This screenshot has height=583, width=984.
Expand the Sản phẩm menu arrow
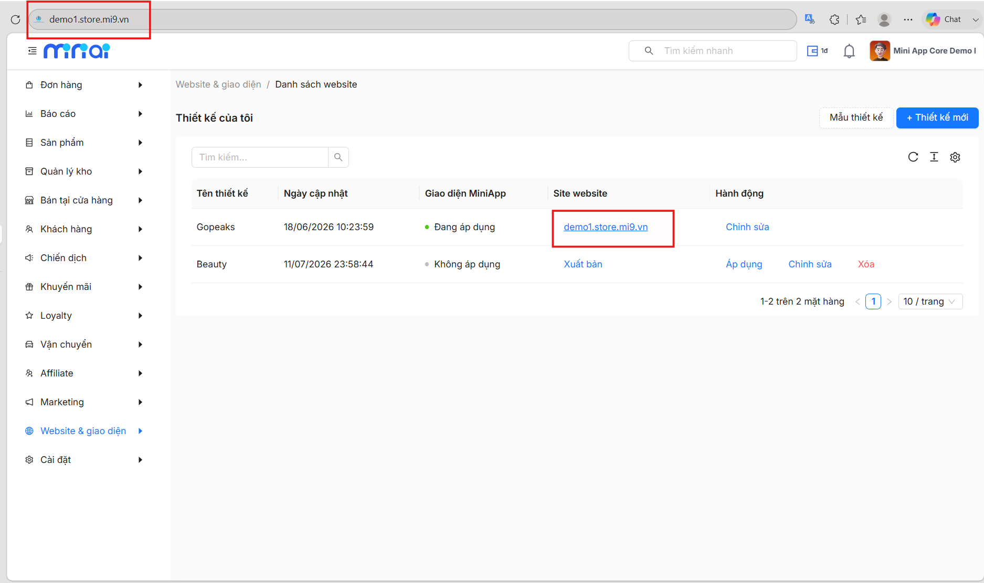140,143
